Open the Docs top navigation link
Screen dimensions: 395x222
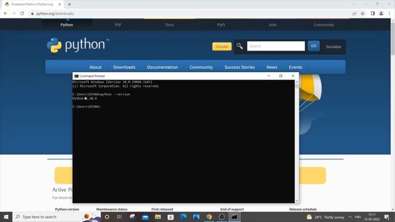click(x=170, y=25)
